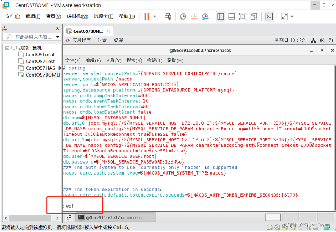
Task: Click the guest network status icon
Action: [x=313, y=40]
